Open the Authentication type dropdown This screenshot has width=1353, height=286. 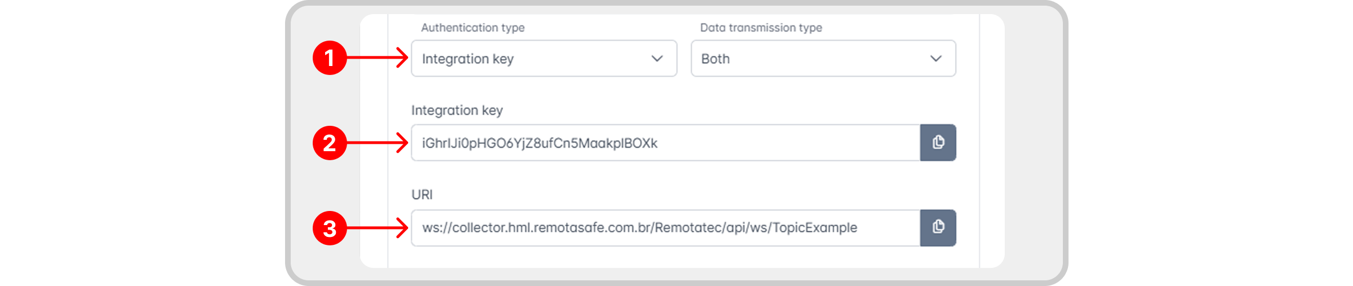coord(544,58)
